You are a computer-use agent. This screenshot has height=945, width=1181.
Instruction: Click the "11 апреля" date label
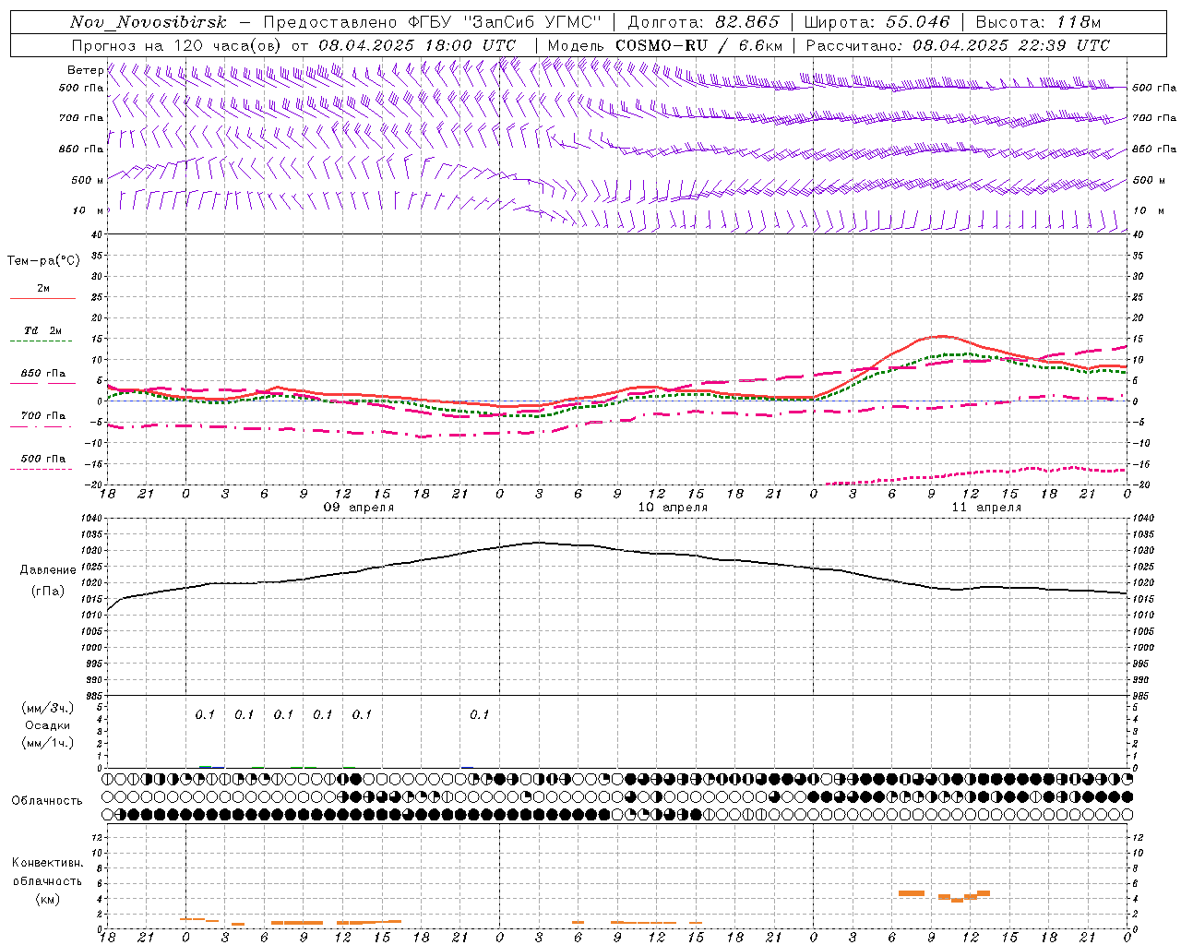coord(986,508)
